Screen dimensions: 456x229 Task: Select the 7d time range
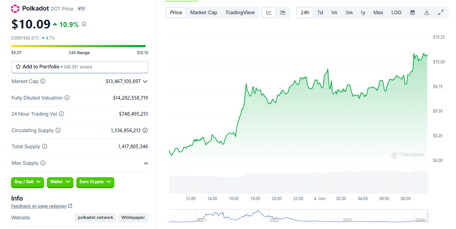click(x=320, y=12)
